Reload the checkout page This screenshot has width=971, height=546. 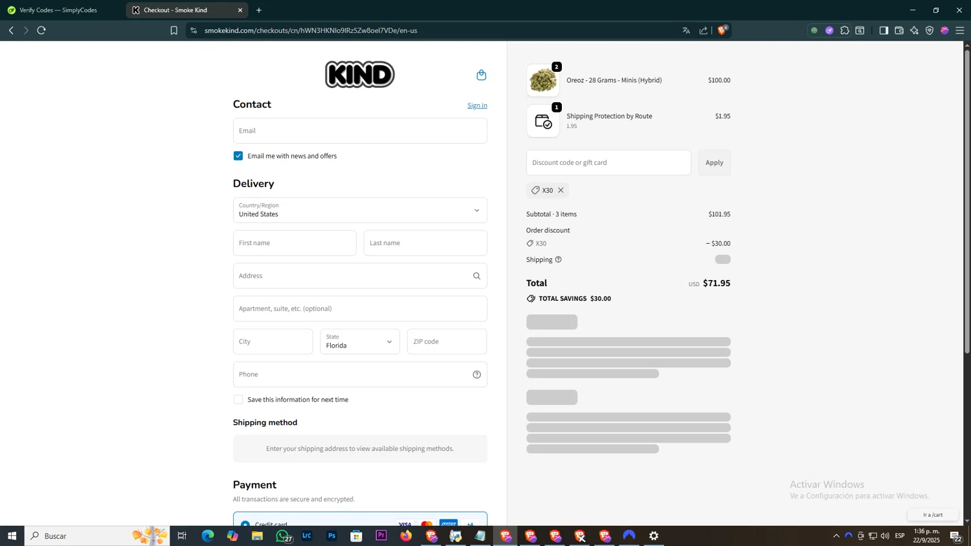pyautogui.click(x=41, y=30)
